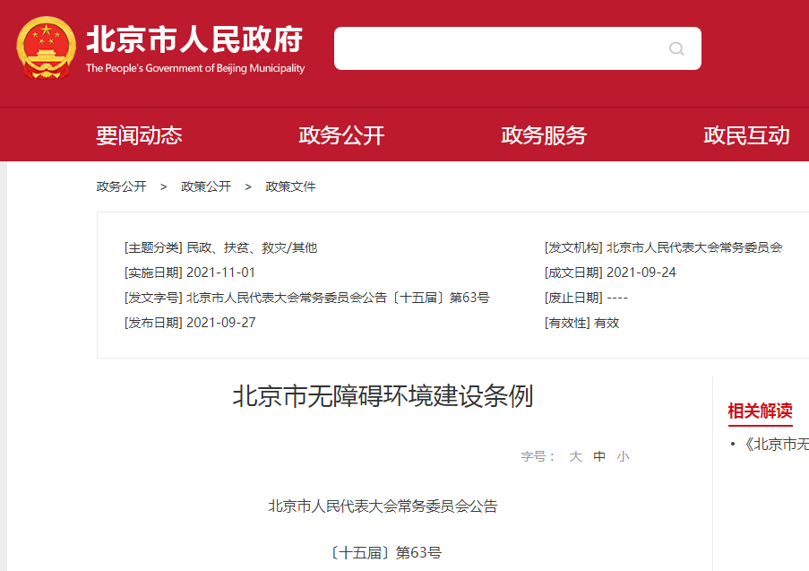Go to 政策公开 breadcrumb link
The width and height of the screenshot is (809, 571).
click(206, 186)
